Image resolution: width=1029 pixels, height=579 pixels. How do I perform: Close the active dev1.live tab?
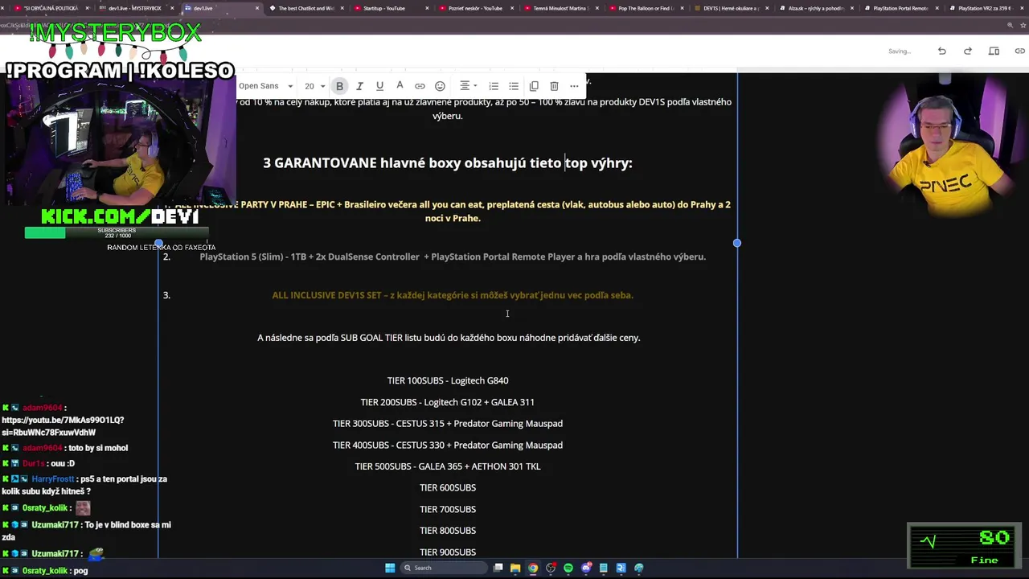(x=257, y=8)
